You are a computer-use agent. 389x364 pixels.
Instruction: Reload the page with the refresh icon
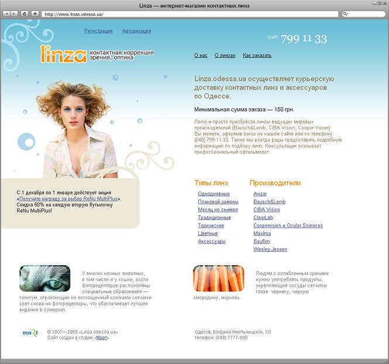[x=25, y=14]
